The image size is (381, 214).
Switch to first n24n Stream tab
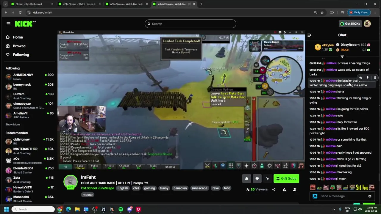point(79,4)
